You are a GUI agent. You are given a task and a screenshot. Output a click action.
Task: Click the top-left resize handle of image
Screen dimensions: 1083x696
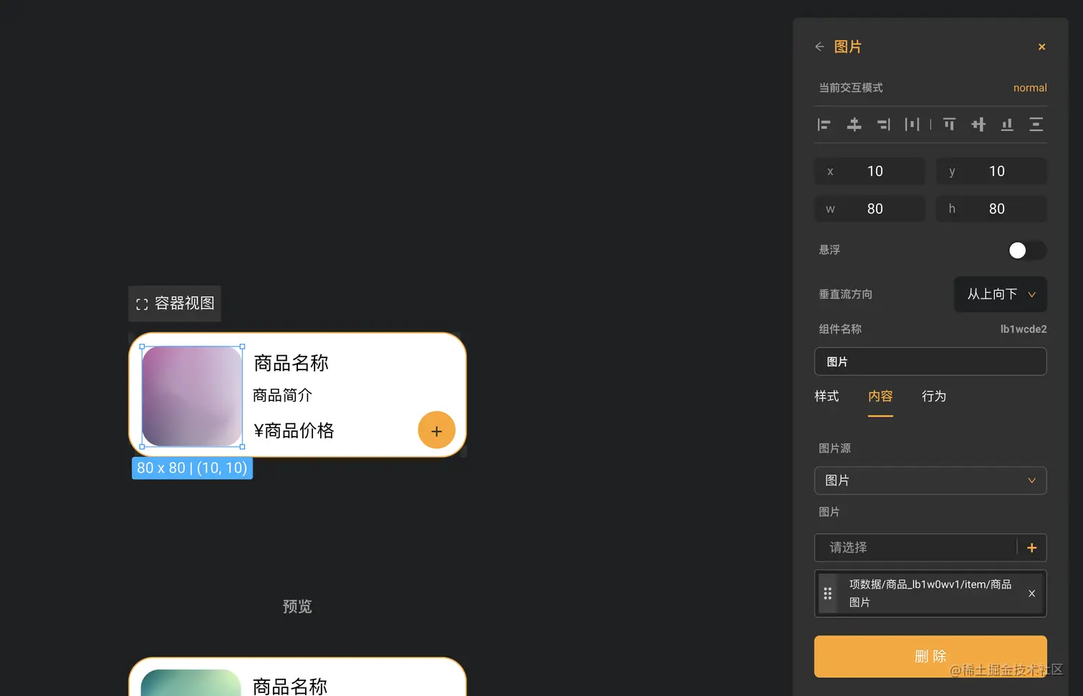click(x=142, y=347)
